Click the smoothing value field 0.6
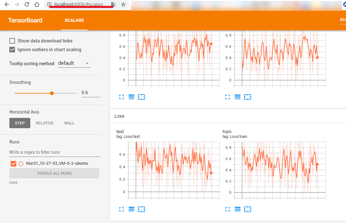Image resolution: width=346 pixels, height=223 pixels. tap(91, 93)
